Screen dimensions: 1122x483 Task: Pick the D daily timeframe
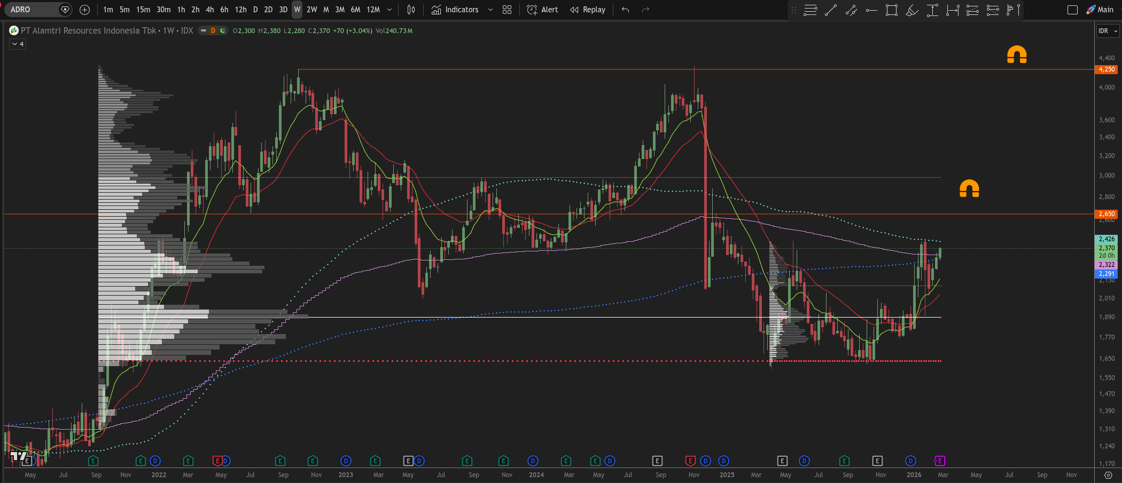click(x=255, y=10)
